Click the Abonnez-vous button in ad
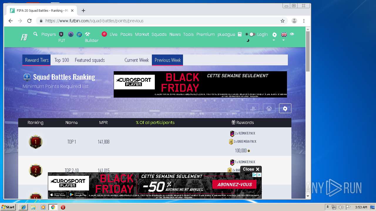The image size is (376, 211). (x=234, y=185)
